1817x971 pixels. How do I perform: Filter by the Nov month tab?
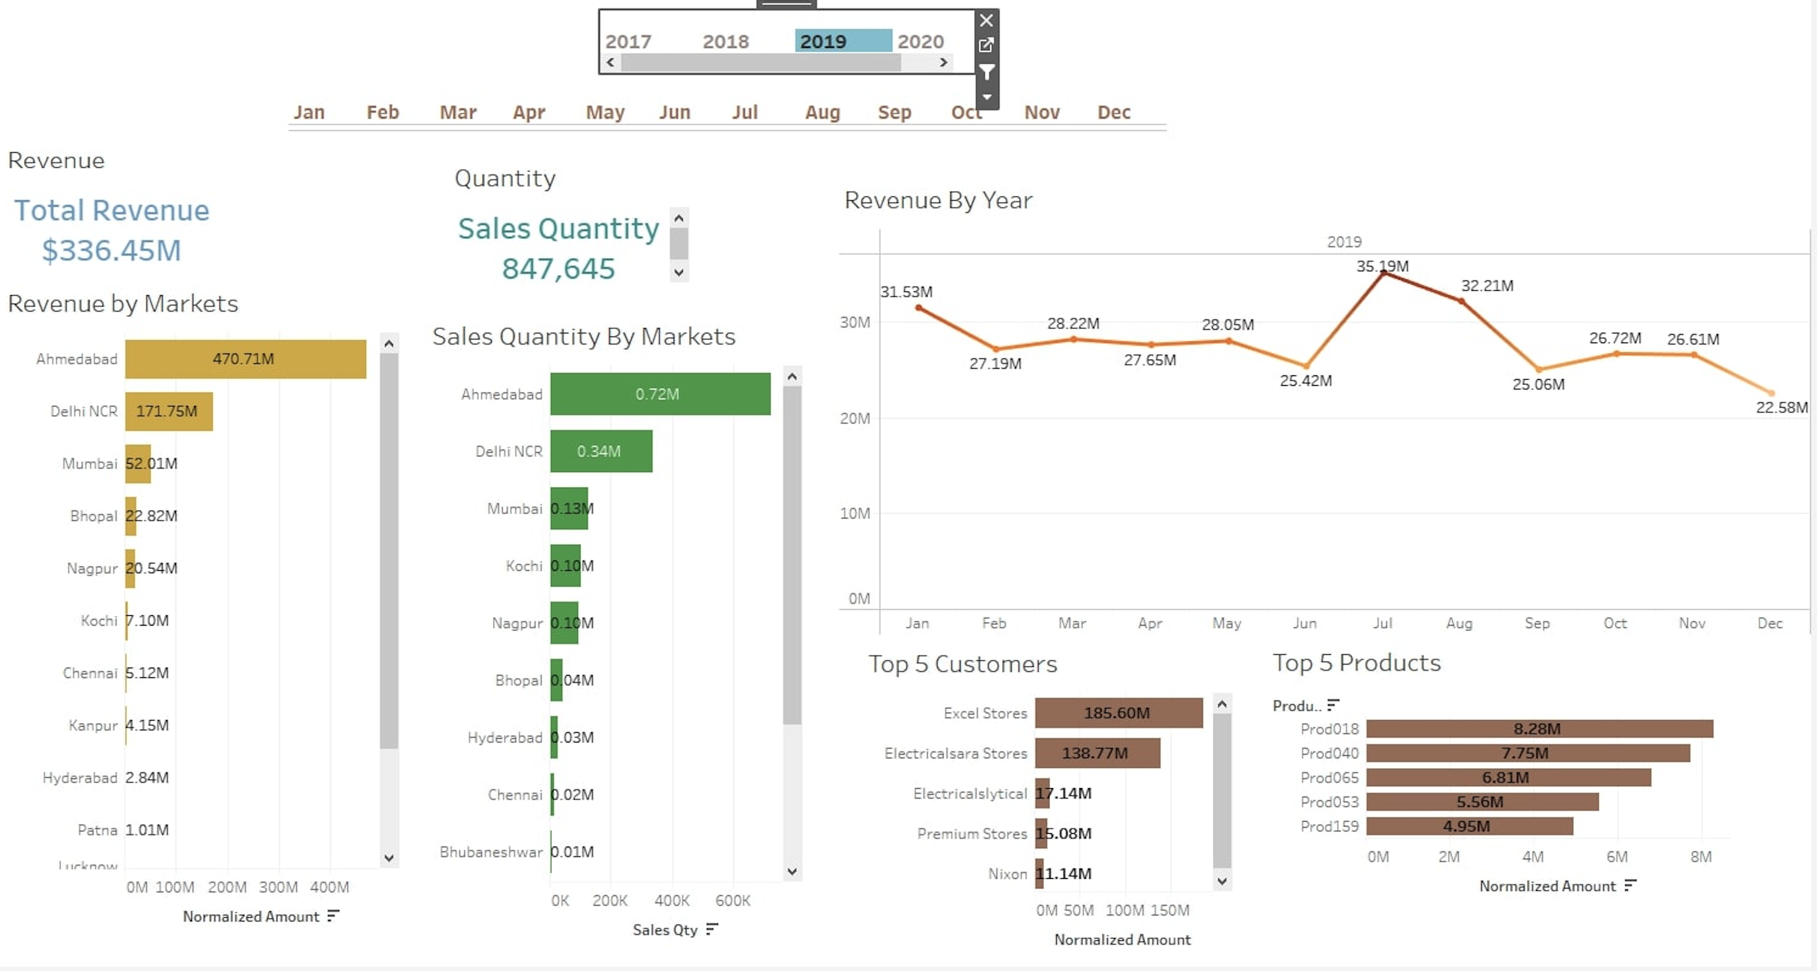click(1041, 112)
